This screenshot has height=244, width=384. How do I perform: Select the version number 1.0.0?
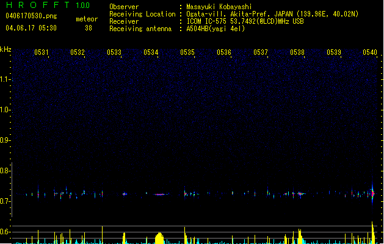pyautogui.click(x=83, y=5)
